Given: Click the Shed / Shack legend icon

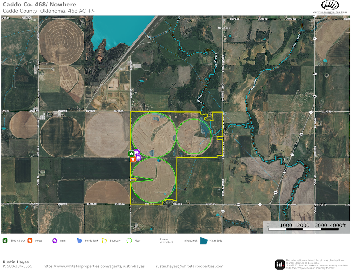Looking at the screenshot, I should (x=5, y=241).
